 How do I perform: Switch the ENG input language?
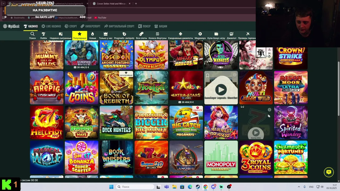tap(311, 187)
